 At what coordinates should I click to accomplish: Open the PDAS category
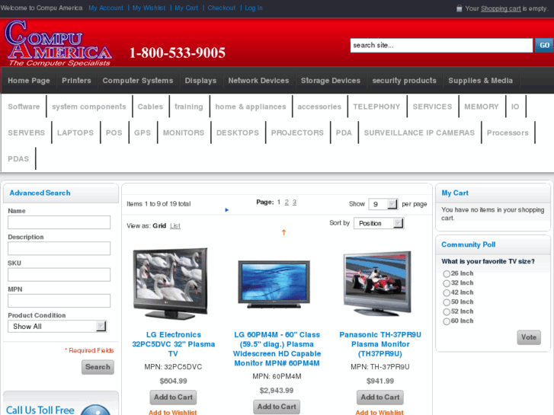point(18,159)
